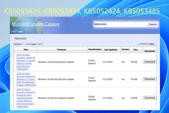This screenshot has width=169, height=113.
Task: Open the Windows 11 x64-based Systems update link
Action: click(26, 79)
